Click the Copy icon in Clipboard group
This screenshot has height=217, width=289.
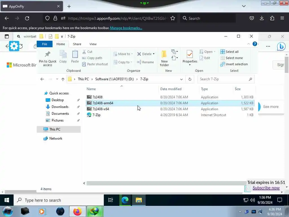click(63, 54)
